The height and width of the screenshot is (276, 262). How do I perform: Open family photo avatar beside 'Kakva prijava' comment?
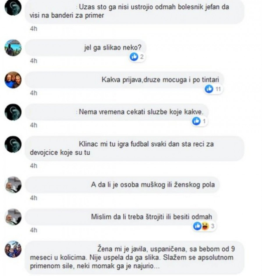pos(13,80)
